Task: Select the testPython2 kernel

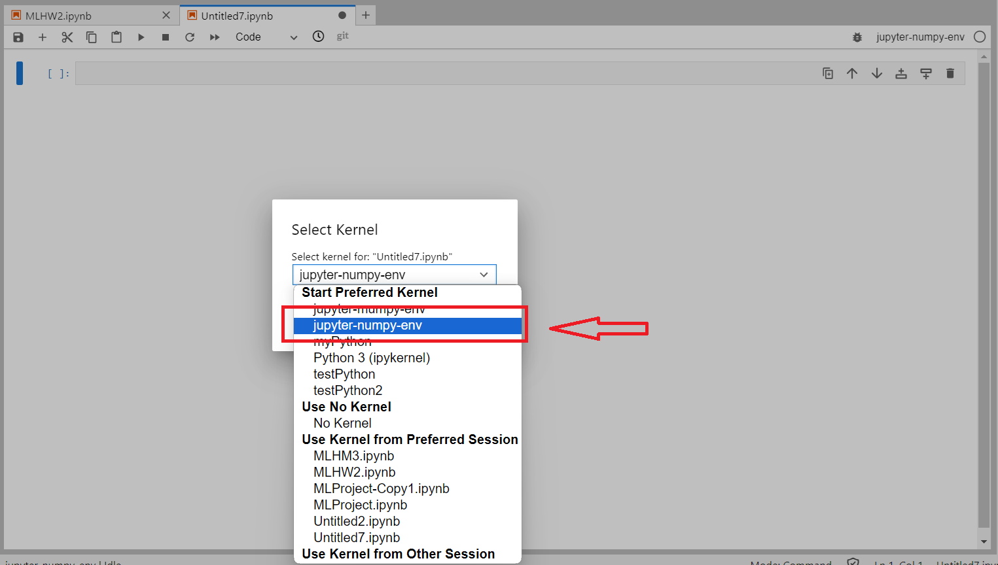Action: click(x=408, y=390)
